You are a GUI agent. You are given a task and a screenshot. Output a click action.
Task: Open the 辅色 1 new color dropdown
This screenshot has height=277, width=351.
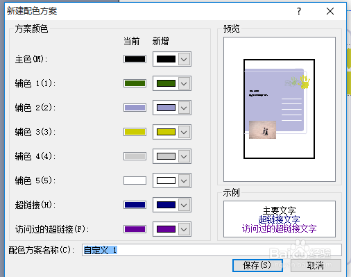tap(184, 83)
